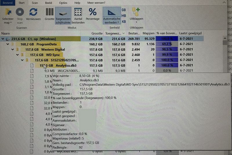The height and width of the screenshot is (155, 232).
Task: Sort by the Mappen column header
Action: tap(148, 34)
